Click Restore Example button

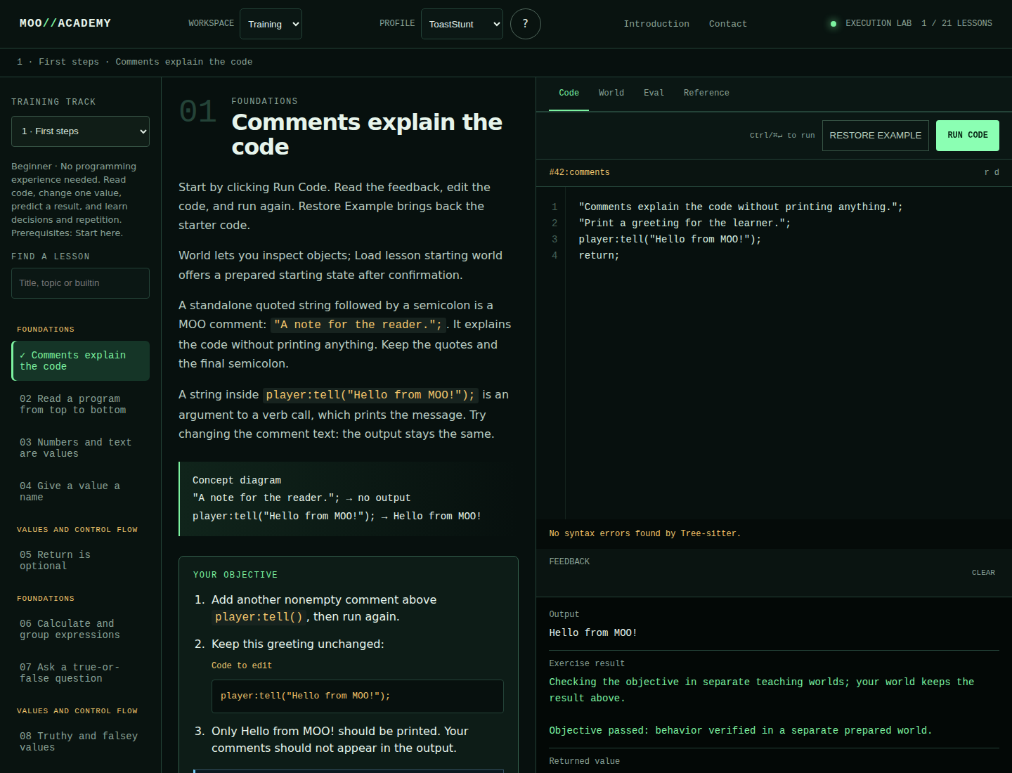pos(875,136)
